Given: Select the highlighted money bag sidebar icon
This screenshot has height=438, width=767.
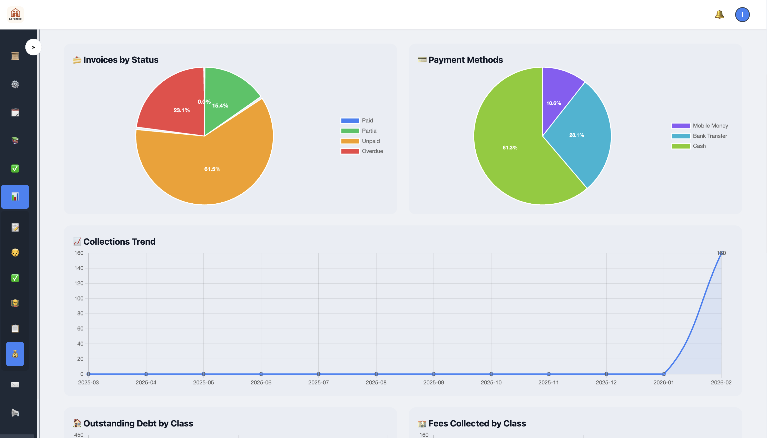Looking at the screenshot, I should pos(15,354).
